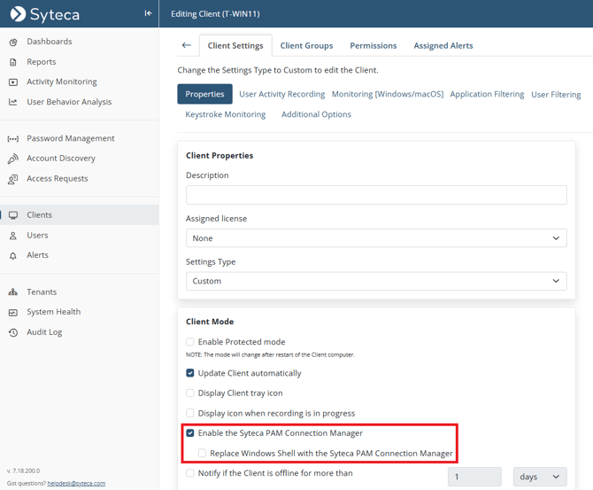Open Account Discovery via its icon
Viewport: 593px width, 490px height.
(x=13, y=159)
